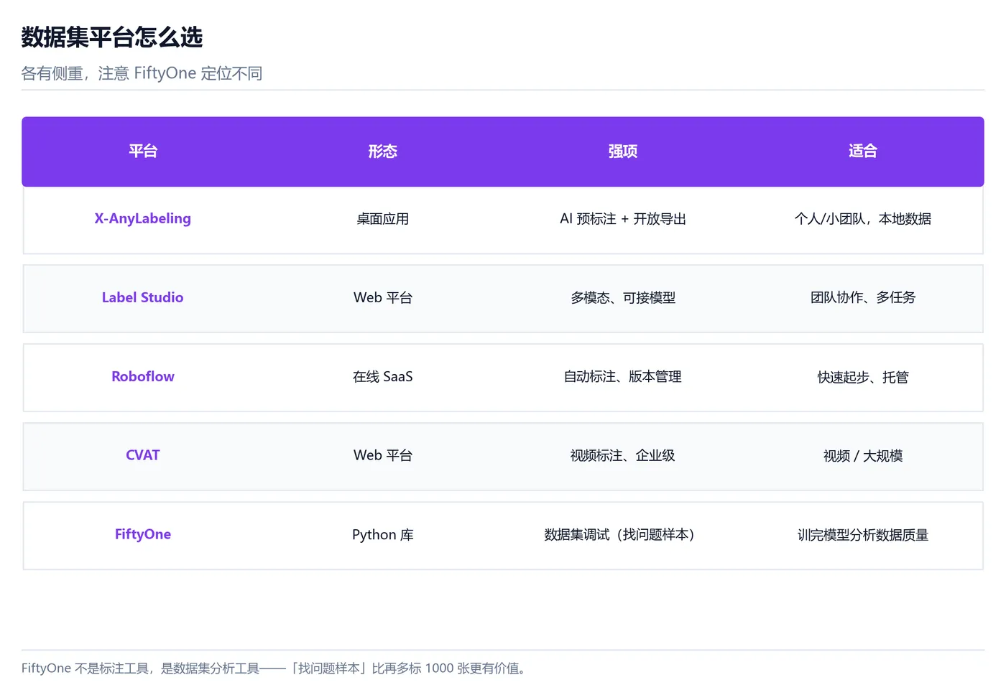Click the 团队协作、多任务 cell
Viewport: 1006px width, 685px height.
pos(863,297)
